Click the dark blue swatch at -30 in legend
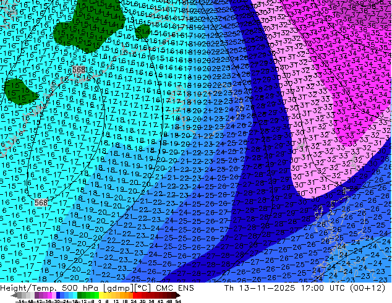Screen dimensions: 392x303 (x=58, y=296)
